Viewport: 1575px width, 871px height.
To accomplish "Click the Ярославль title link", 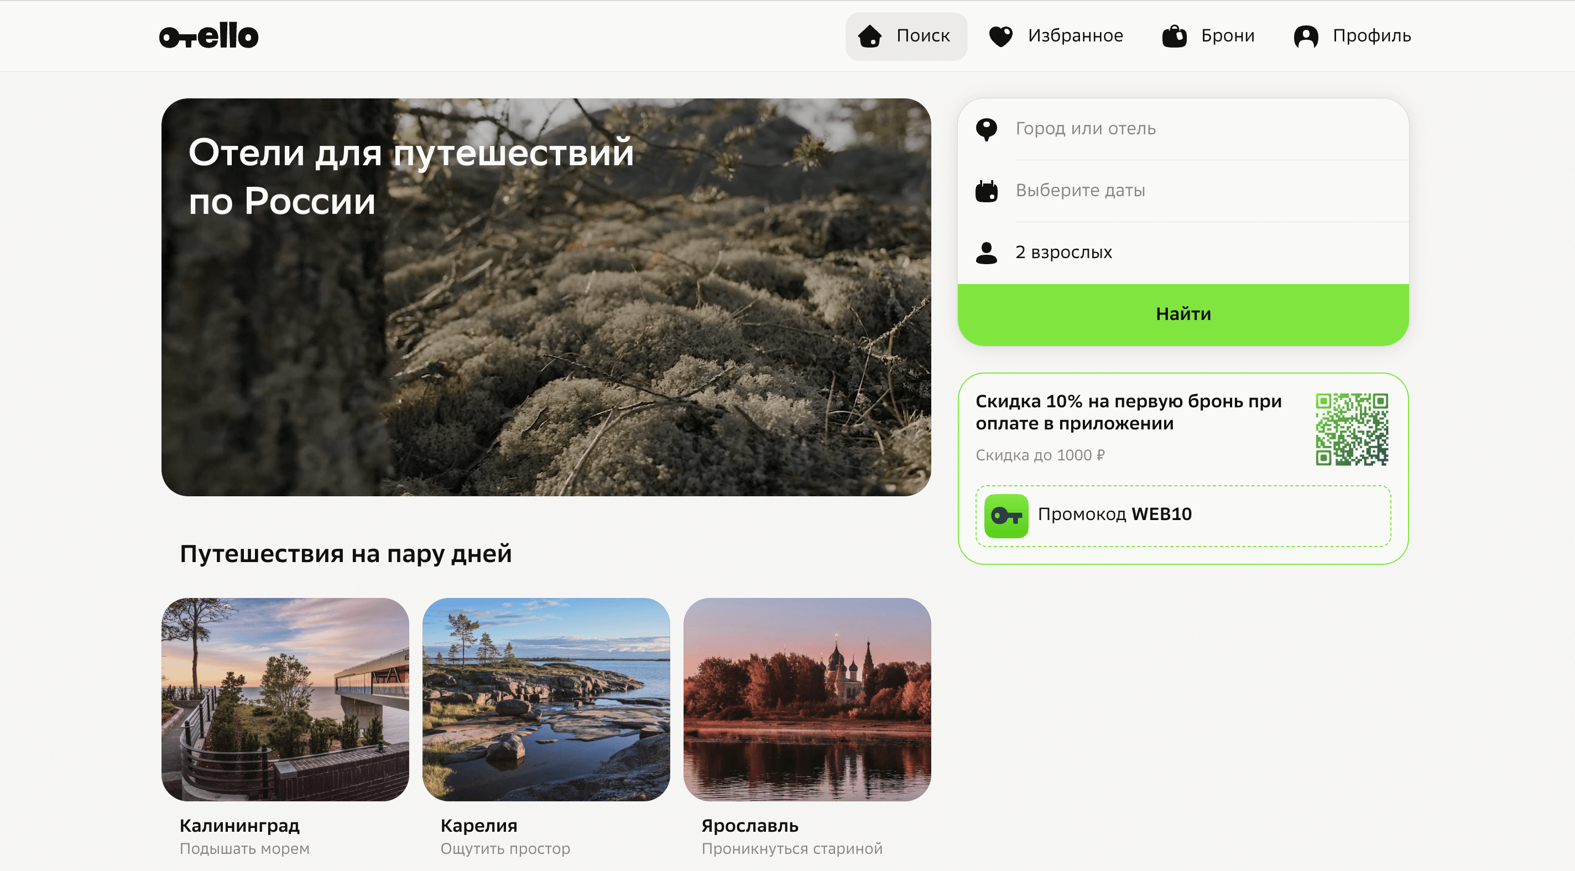I will tap(749, 826).
